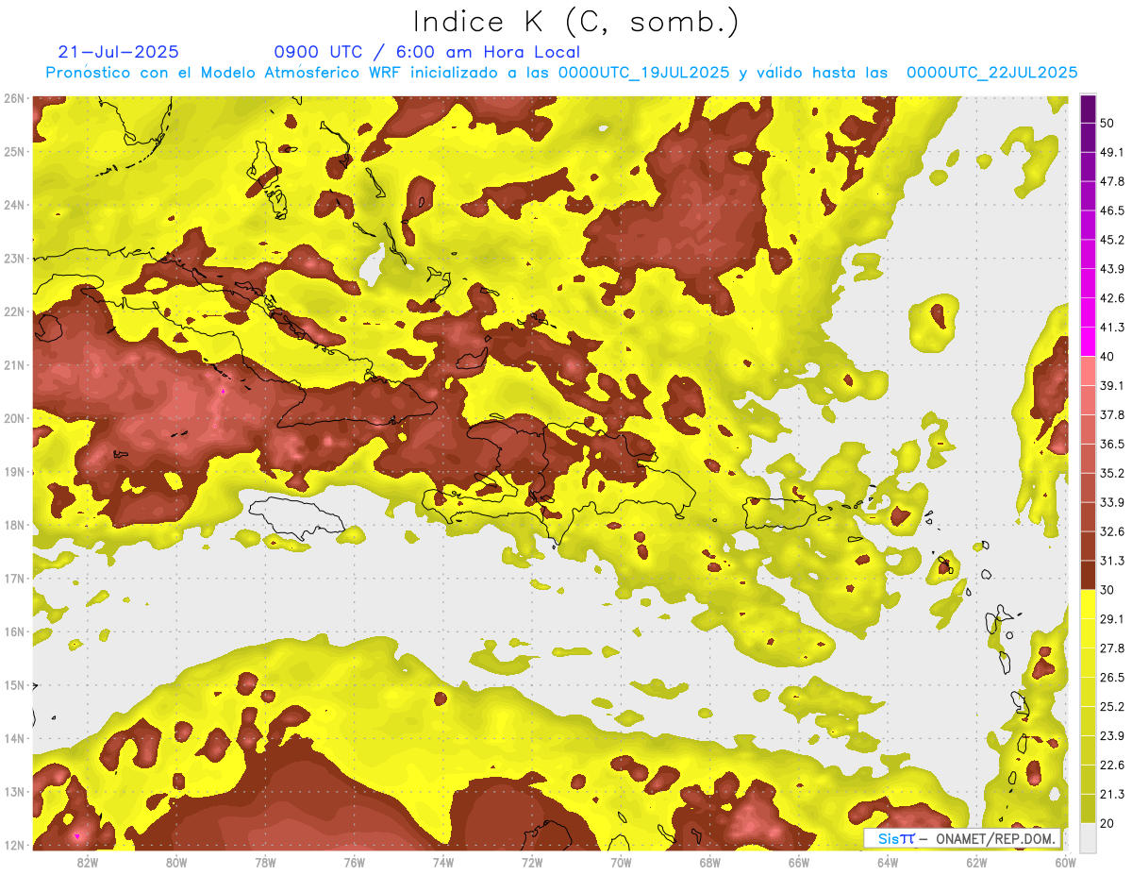The image size is (1132, 875).
Task: Click the colorbar value '49.1'
Action: tap(1111, 152)
